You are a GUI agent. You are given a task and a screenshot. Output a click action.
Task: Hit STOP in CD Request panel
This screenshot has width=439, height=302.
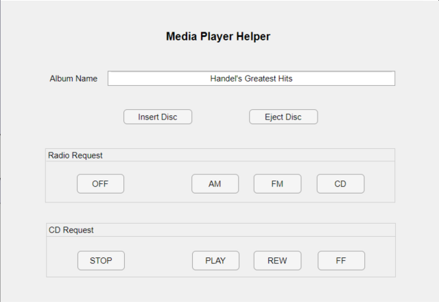(x=101, y=261)
